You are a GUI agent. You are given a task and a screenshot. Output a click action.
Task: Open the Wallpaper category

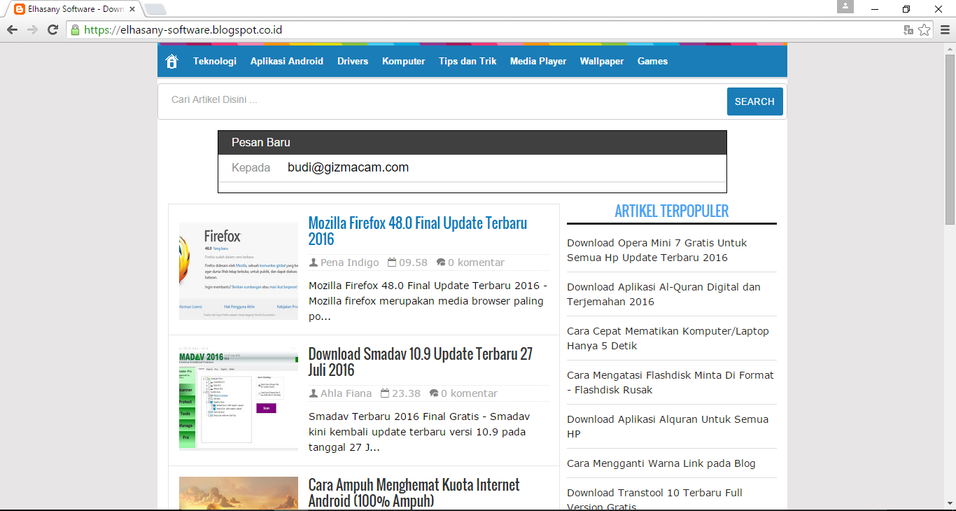[602, 61]
